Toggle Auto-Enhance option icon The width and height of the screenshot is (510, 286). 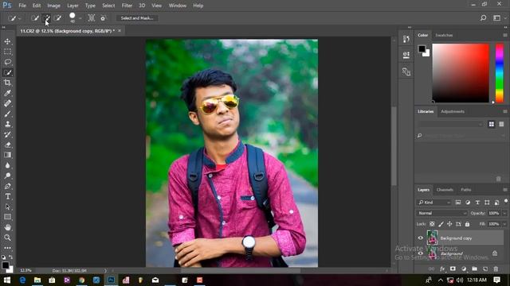(103, 18)
